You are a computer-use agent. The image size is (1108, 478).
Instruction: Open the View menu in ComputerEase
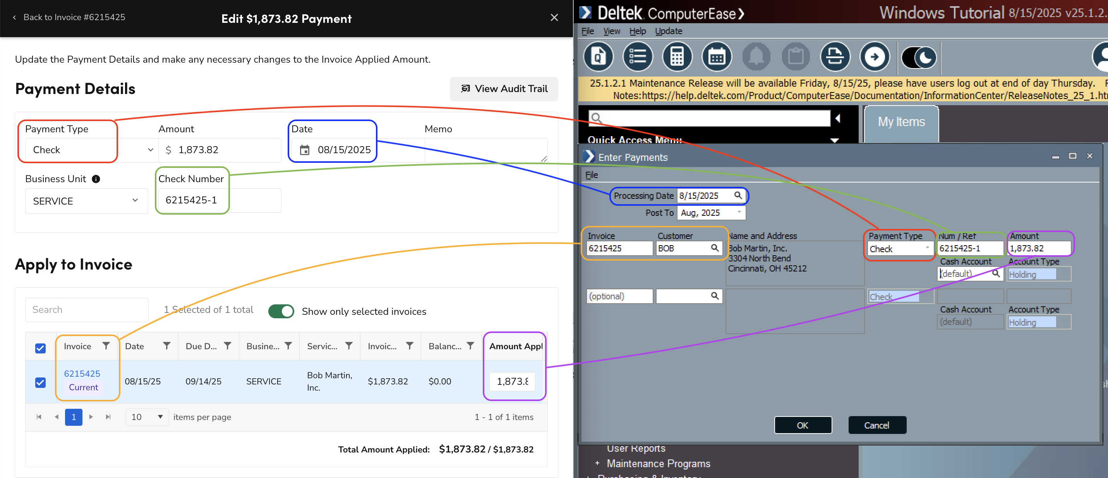click(612, 31)
